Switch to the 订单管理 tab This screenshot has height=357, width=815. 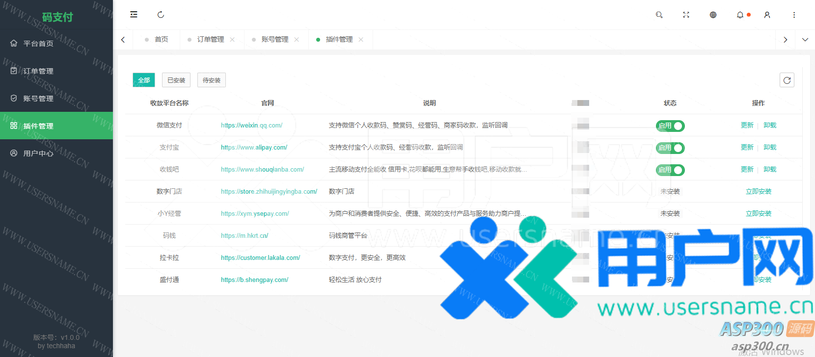pyautogui.click(x=210, y=40)
